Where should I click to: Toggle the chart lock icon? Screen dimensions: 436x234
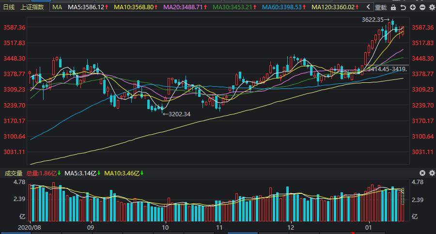pyautogui.click(x=393, y=8)
